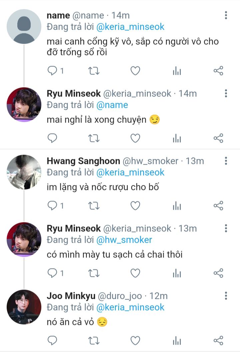The height and width of the screenshot is (352, 240).
Task: View analytics for Ryu Minseok's 'có mình mày' tweet
Action: coord(177,273)
